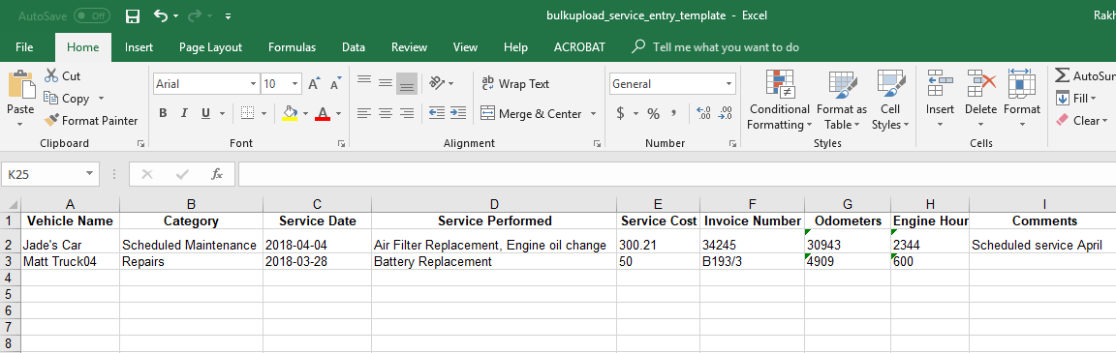Toggle Wrap Text for selected cells
Viewport: 1116px width, 353px height.
pos(515,84)
